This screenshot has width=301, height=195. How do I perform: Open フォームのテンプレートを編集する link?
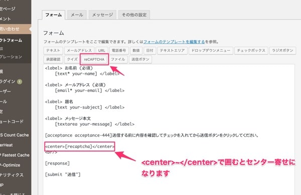tap(174, 41)
